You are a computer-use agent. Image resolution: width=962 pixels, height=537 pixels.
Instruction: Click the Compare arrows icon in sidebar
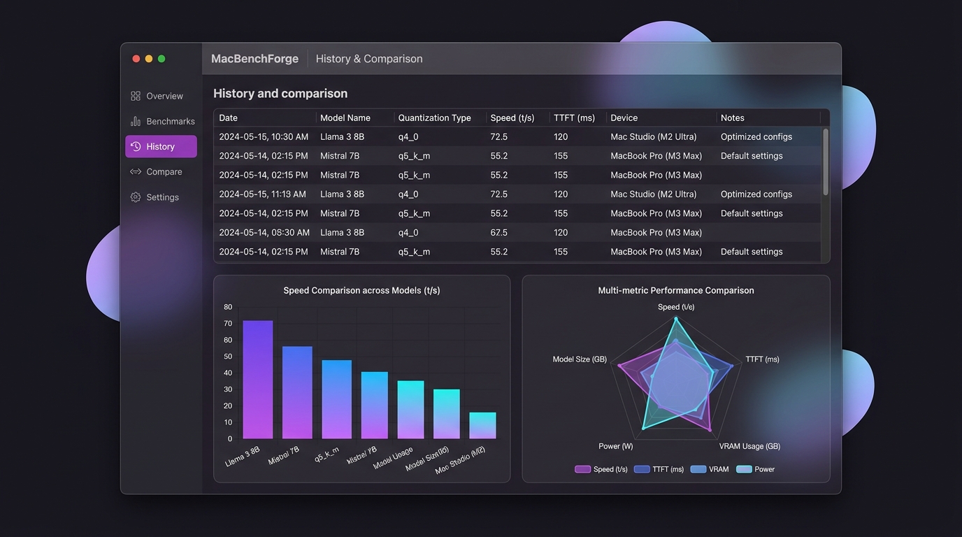coord(136,171)
